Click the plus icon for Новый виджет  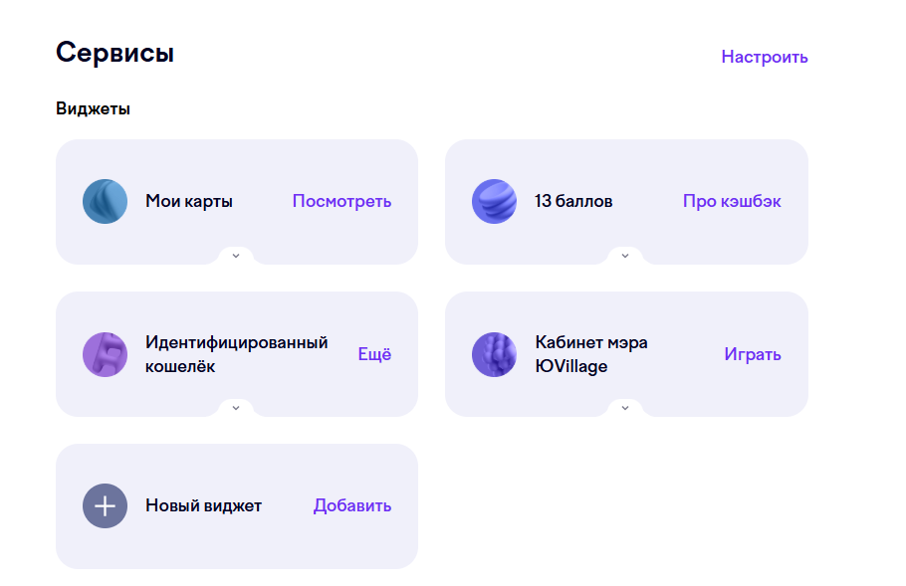[x=105, y=505]
